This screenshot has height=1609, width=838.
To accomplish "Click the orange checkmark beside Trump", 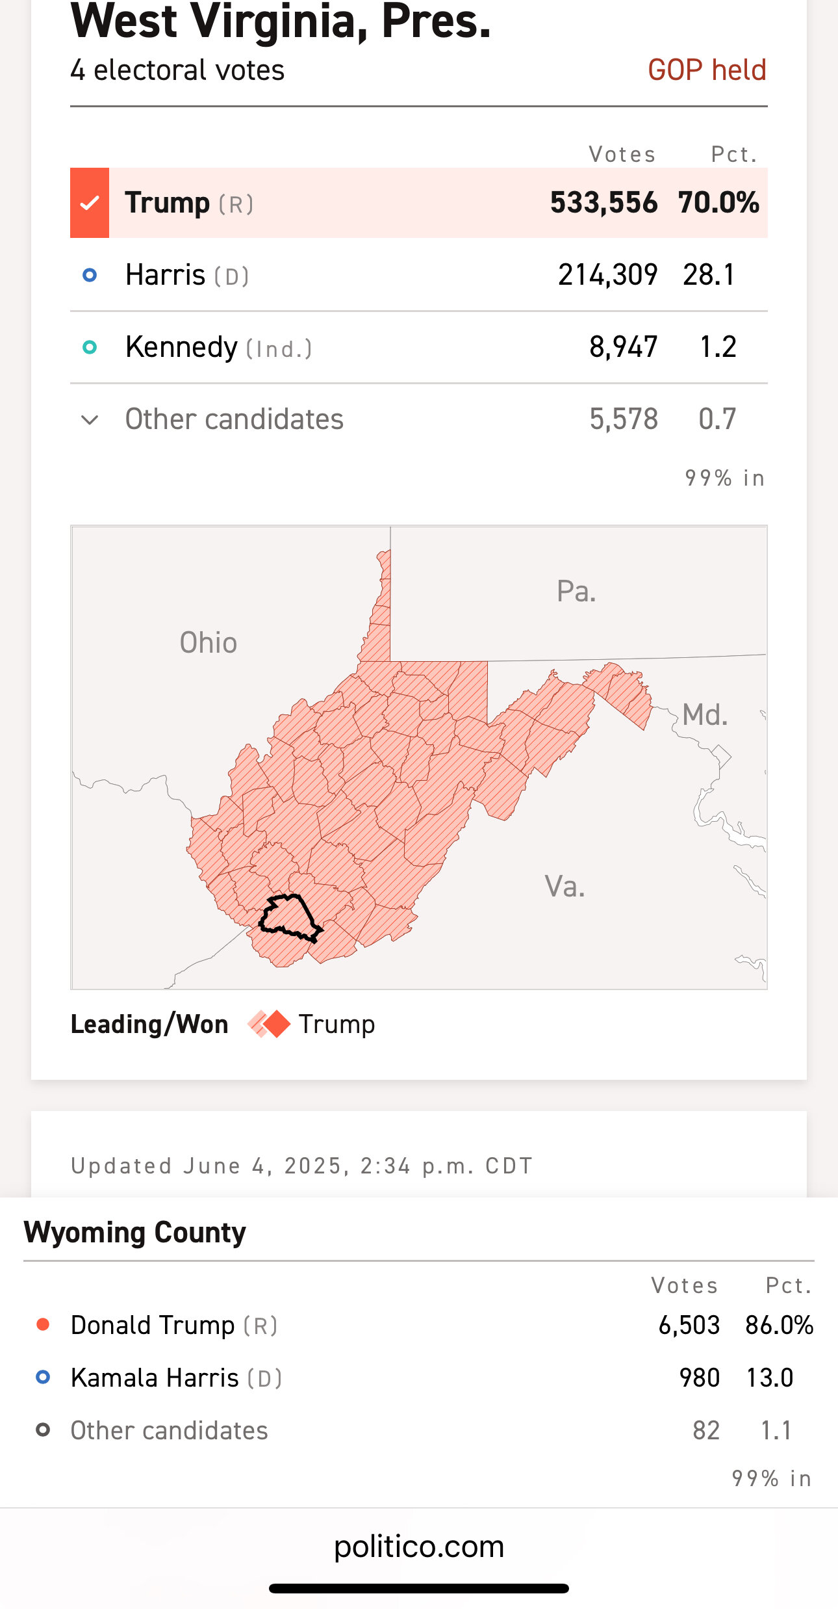I will coord(90,203).
